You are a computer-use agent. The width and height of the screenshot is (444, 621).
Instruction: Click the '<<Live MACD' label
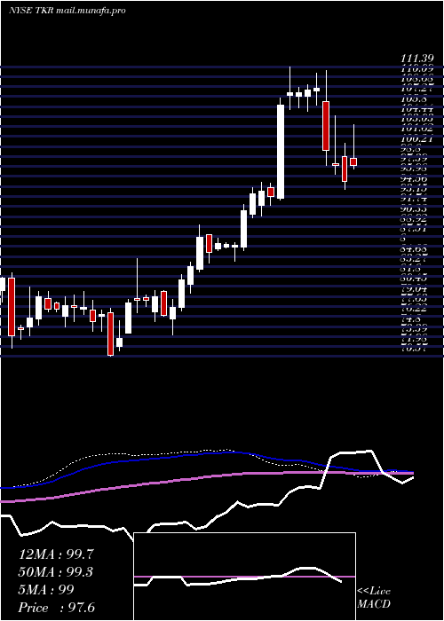coord(374,598)
